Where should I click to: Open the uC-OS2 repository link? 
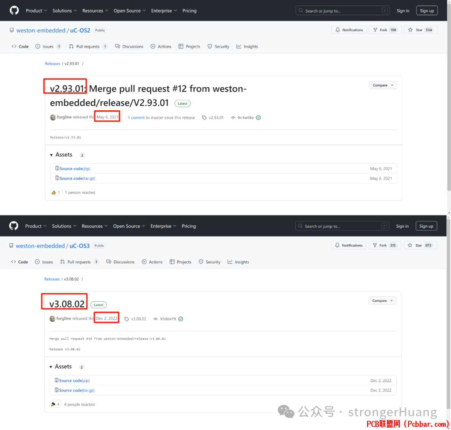(x=80, y=30)
